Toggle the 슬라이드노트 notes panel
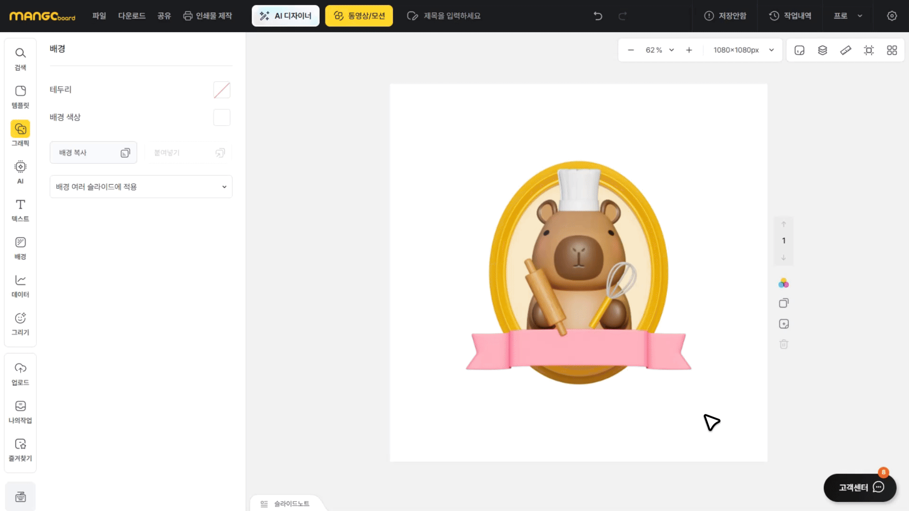The height and width of the screenshot is (511, 909). click(285, 503)
